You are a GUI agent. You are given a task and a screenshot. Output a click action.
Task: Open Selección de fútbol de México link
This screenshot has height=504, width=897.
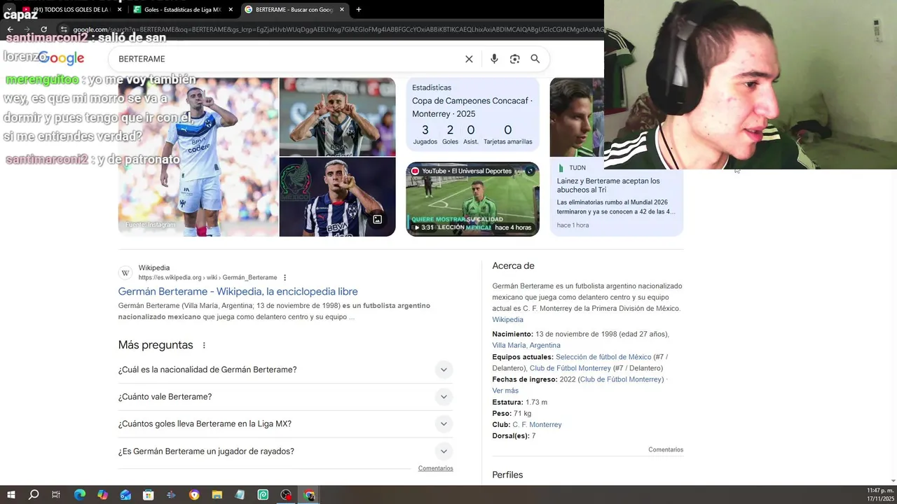603,357
